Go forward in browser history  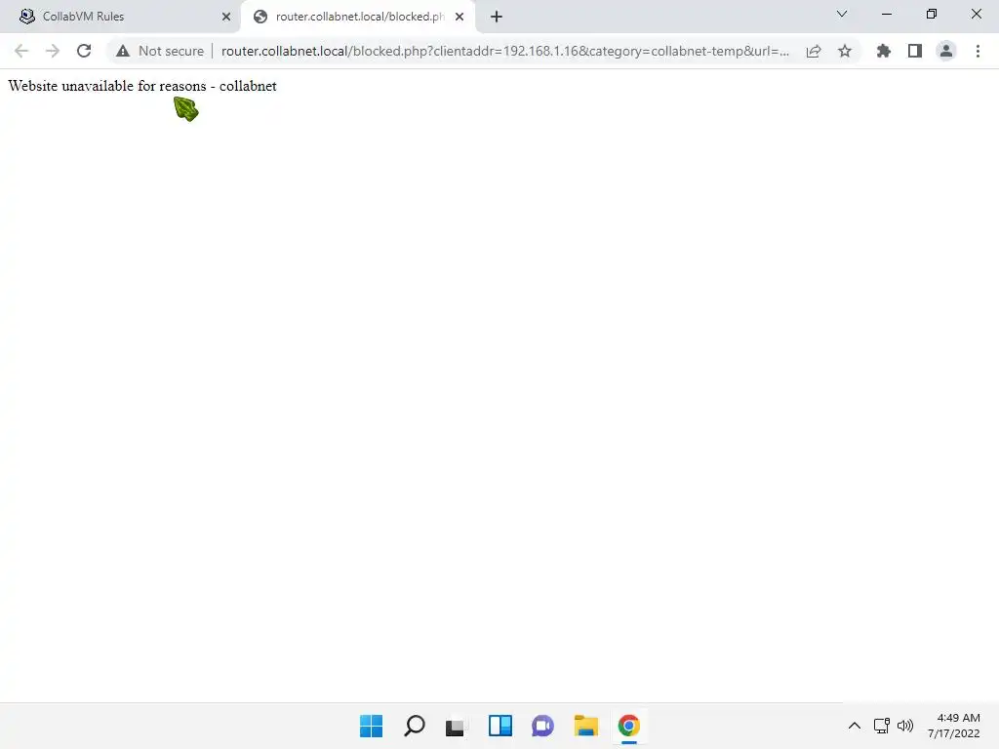(x=53, y=51)
